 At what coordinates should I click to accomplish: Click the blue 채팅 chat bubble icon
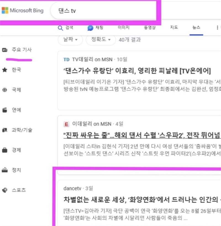click(x=90, y=28)
